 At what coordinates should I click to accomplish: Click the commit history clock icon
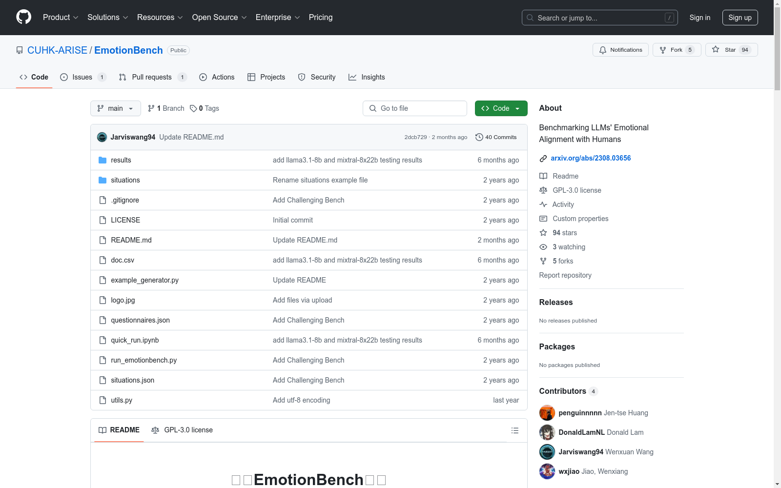tap(479, 137)
